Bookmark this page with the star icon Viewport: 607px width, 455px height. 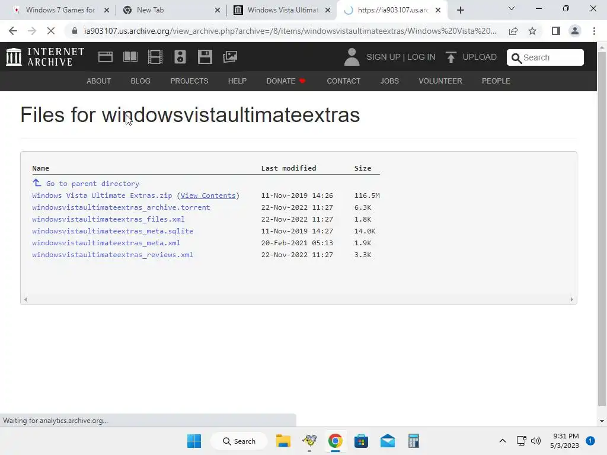532,31
